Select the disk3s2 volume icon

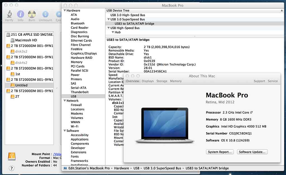(x=12, y=52)
